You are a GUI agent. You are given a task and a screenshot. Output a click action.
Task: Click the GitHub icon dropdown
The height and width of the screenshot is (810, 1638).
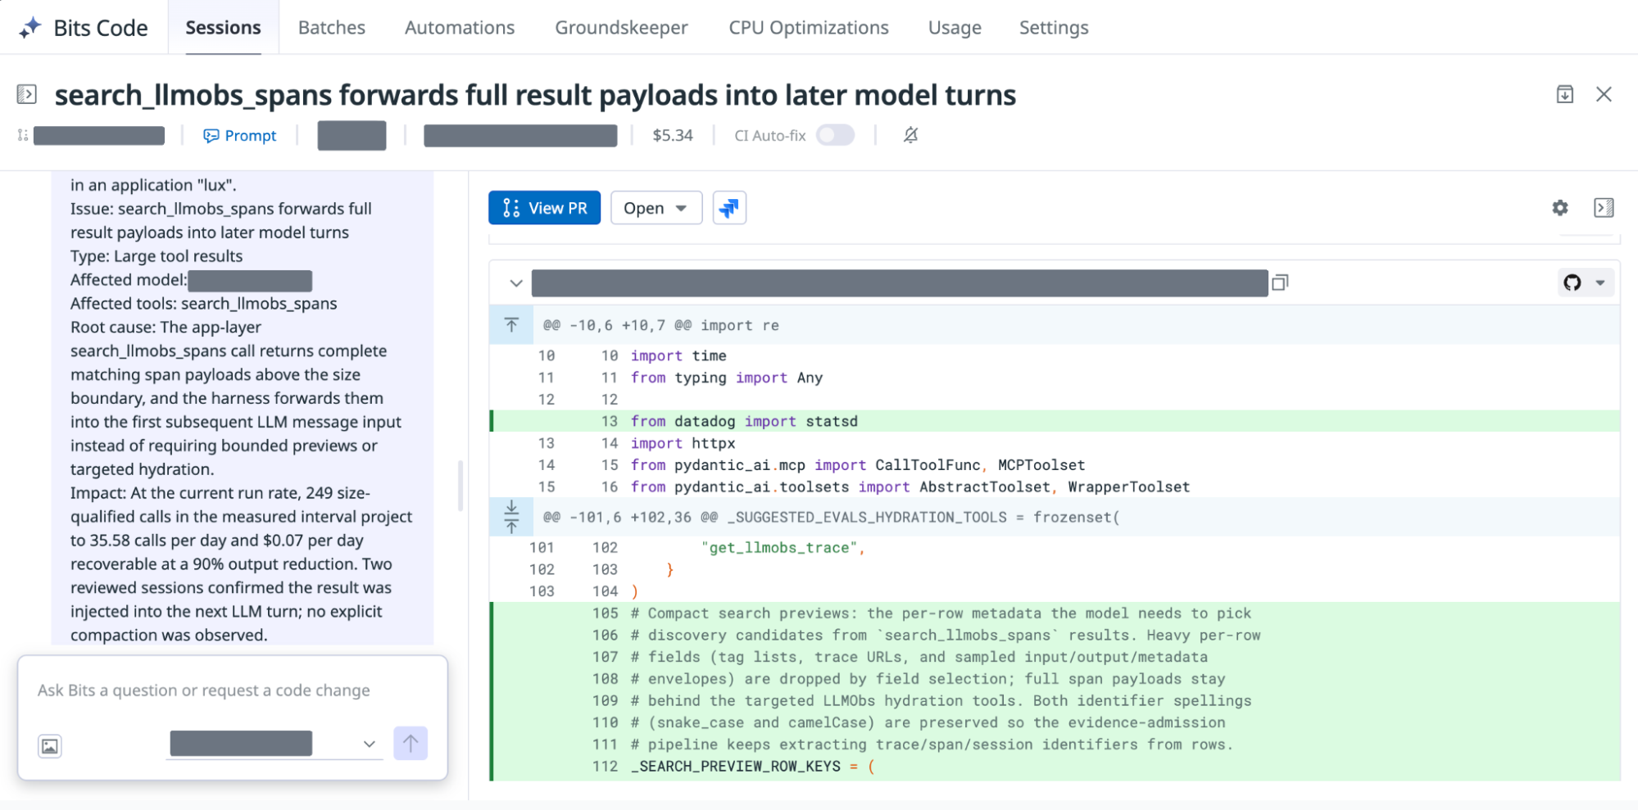tap(1586, 283)
